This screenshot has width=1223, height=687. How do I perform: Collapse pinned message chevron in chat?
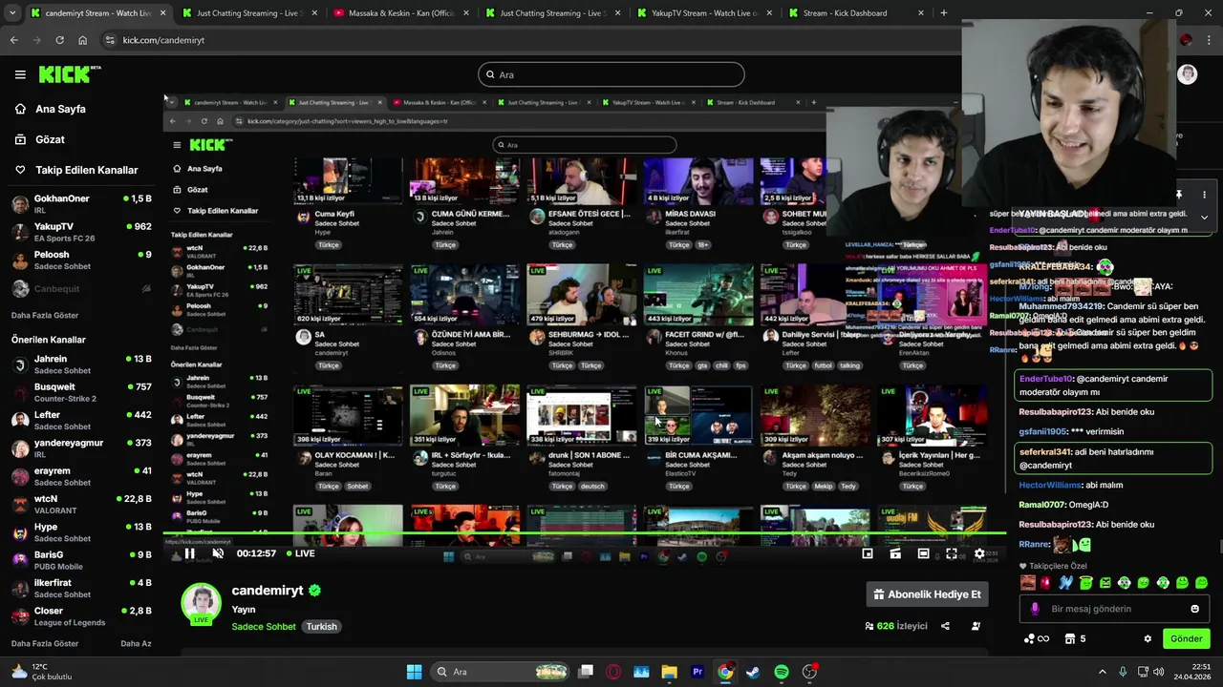point(1204,218)
